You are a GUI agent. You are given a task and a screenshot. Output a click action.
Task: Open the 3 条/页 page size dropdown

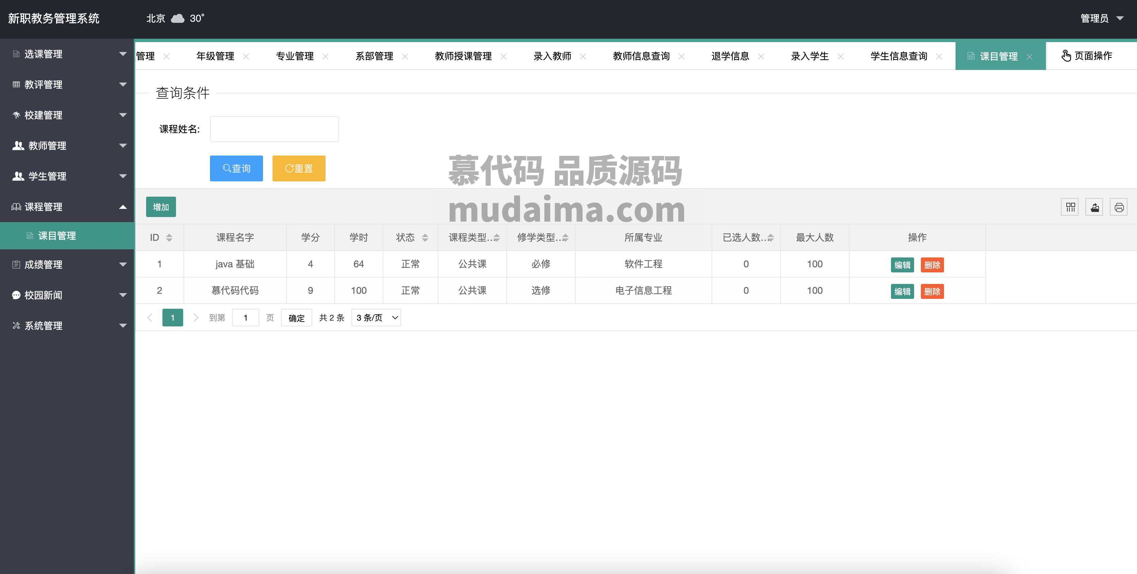coord(376,318)
